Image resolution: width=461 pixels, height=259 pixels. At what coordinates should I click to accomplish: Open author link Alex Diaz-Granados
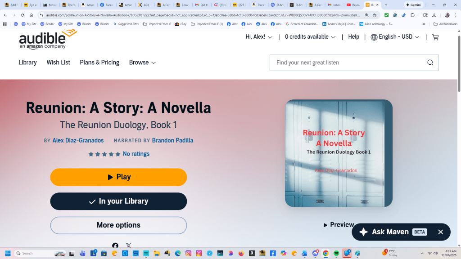(x=78, y=140)
